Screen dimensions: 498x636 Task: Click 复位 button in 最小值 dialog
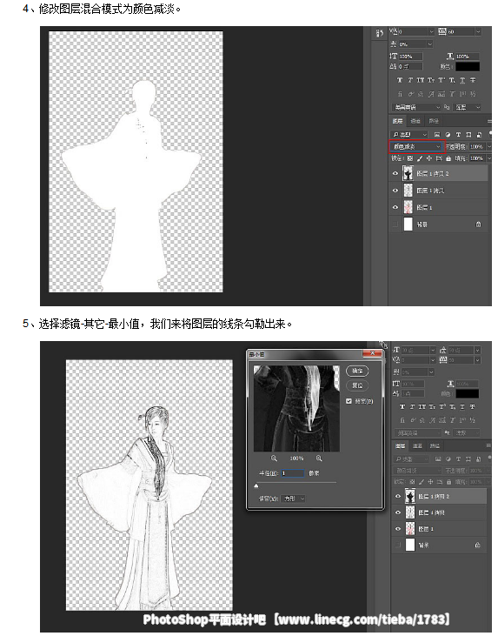coord(357,385)
